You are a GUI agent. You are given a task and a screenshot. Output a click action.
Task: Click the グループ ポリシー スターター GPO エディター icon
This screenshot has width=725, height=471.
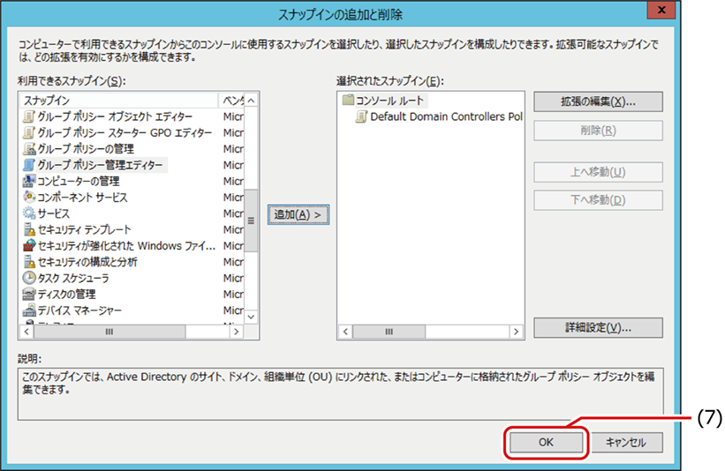pyautogui.click(x=28, y=132)
